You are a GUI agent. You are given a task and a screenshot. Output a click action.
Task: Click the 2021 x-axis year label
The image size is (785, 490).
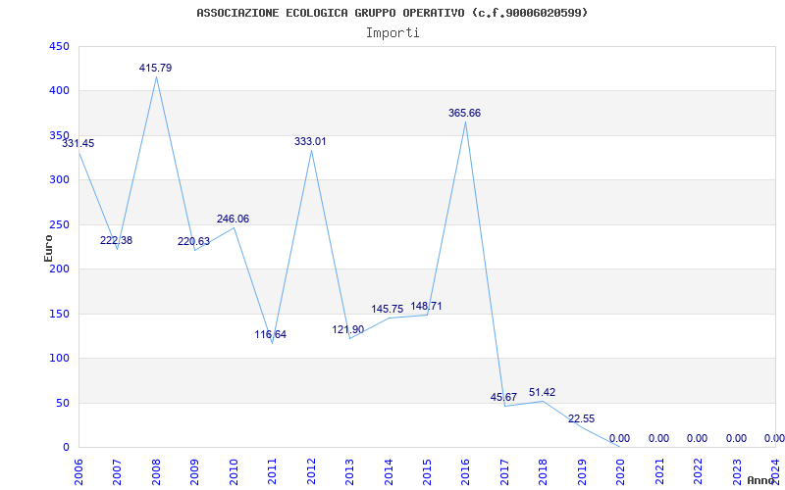coord(659,471)
